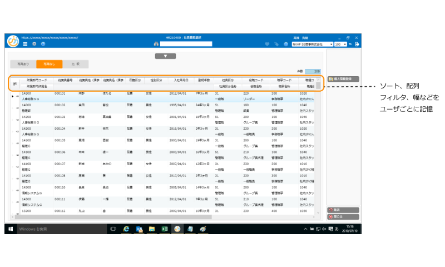Image resolution: width=445 pixels, height=267 pixels.
Task: Switch to the 比較 view option
Action: coord(75,64)
